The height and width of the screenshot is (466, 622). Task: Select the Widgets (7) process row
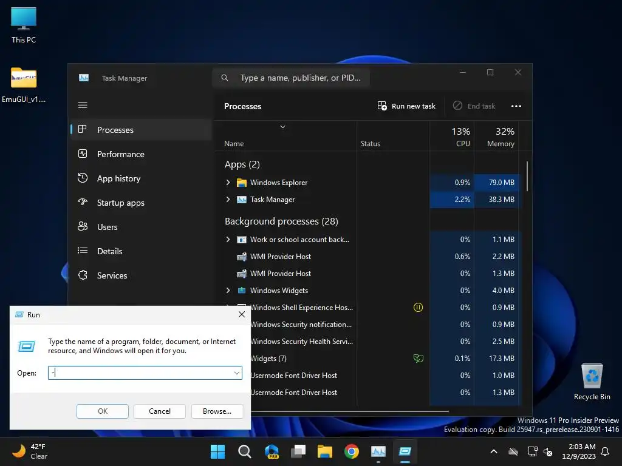[x=384, y=359]
